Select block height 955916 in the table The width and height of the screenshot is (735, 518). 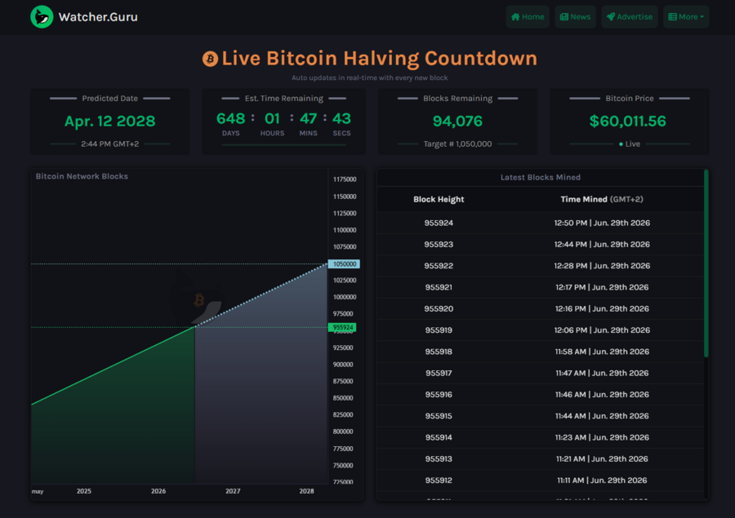pos(439,395)
